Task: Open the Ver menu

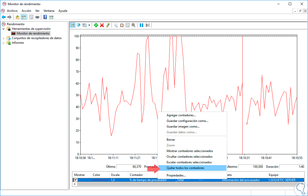Action: point(37,11)
